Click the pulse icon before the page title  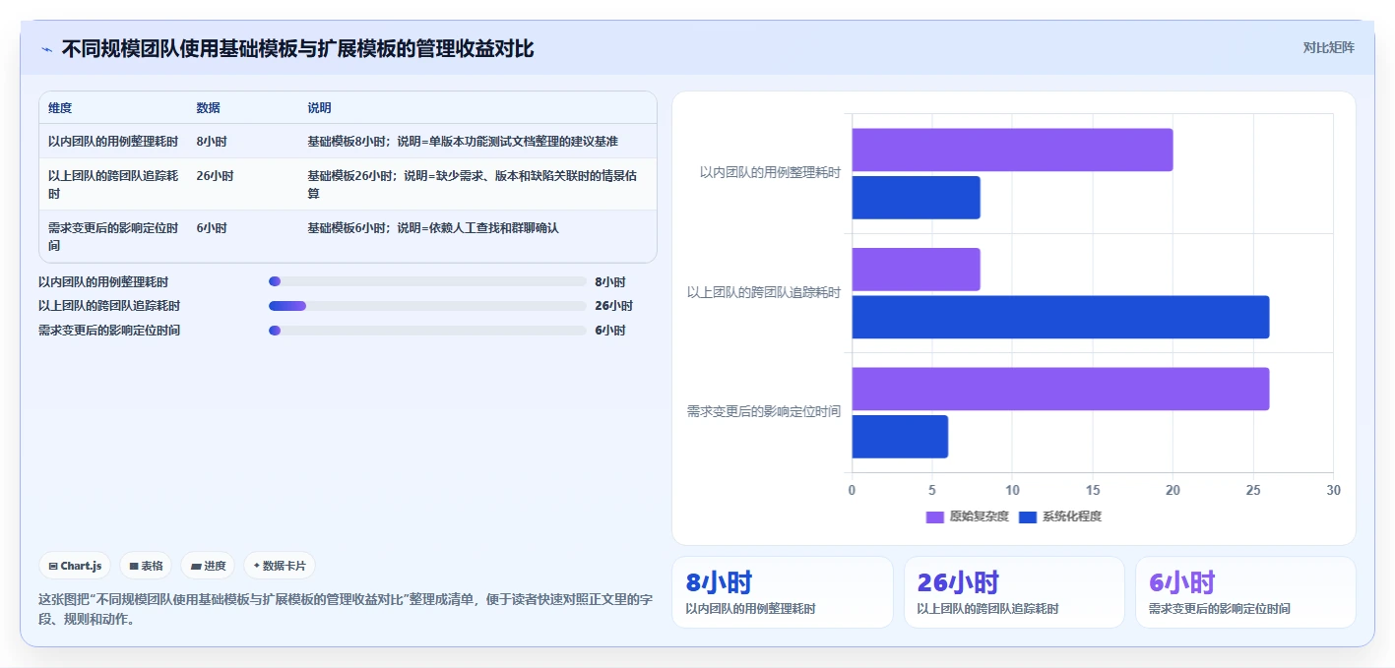[46, 49]
